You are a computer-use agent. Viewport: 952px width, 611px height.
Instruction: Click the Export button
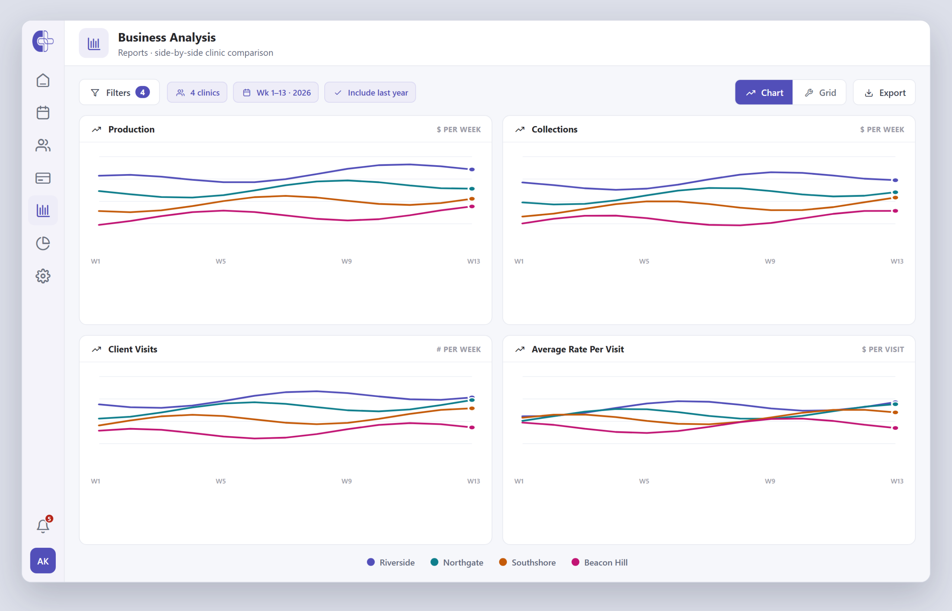pos(885,93)
